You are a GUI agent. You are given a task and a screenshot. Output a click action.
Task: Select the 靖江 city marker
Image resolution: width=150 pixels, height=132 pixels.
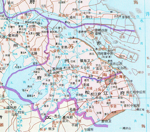point(27,17)
